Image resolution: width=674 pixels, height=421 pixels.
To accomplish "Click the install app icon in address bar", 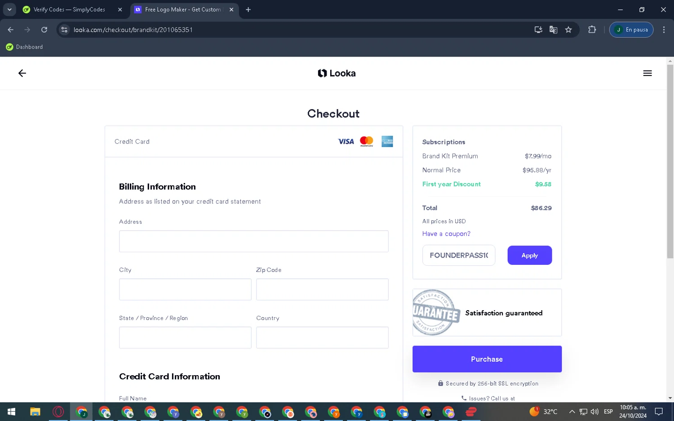I will [x=538, y=30].
